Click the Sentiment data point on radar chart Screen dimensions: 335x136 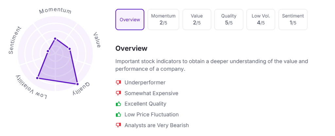[48, 51]
